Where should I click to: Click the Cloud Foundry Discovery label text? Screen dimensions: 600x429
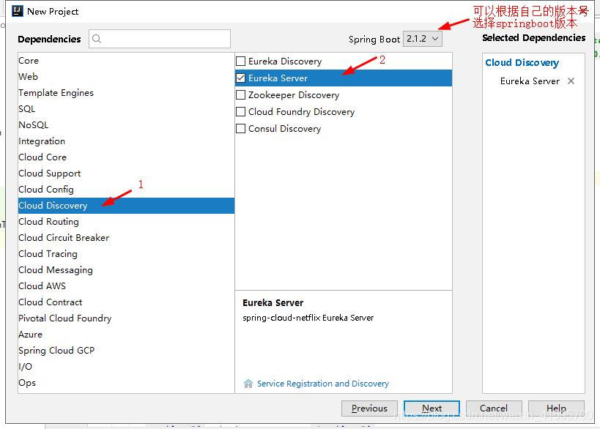tap(302, 112)
